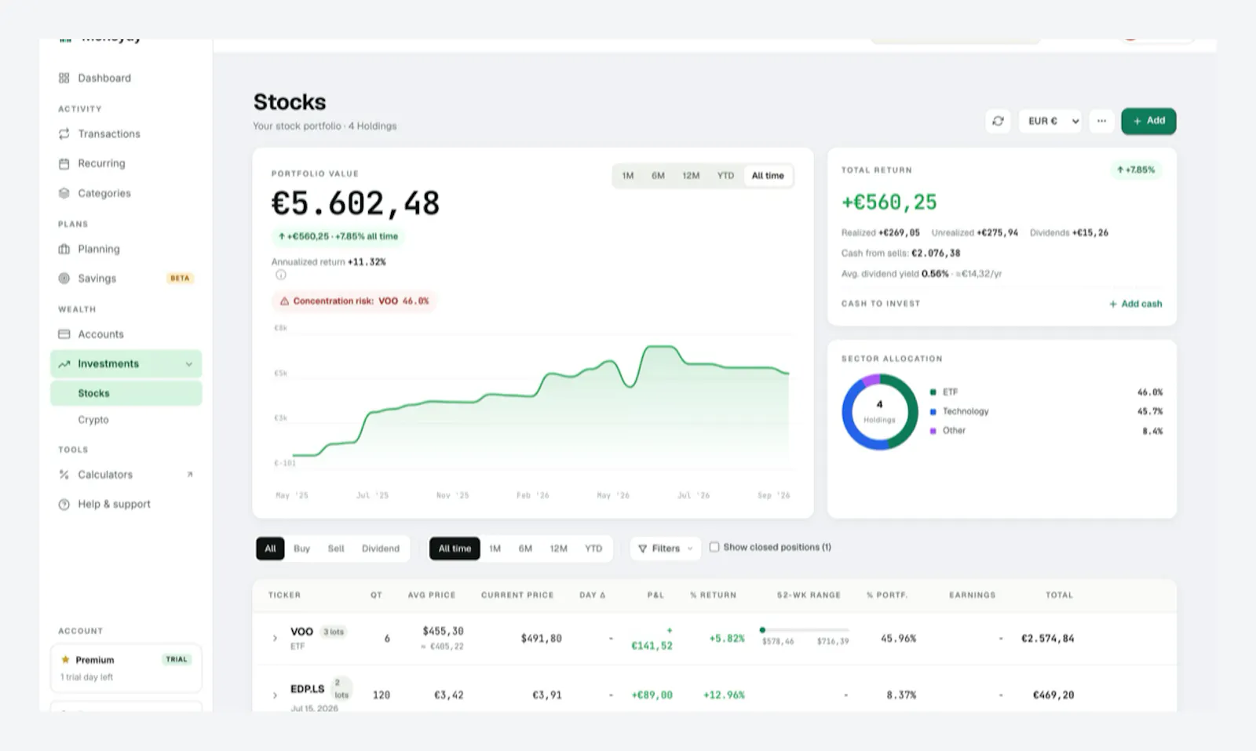This screenshot has width=1256, height=751.
Task: Click the Accounts card icon
Action: pyautogui.click(x=64, y=334)
